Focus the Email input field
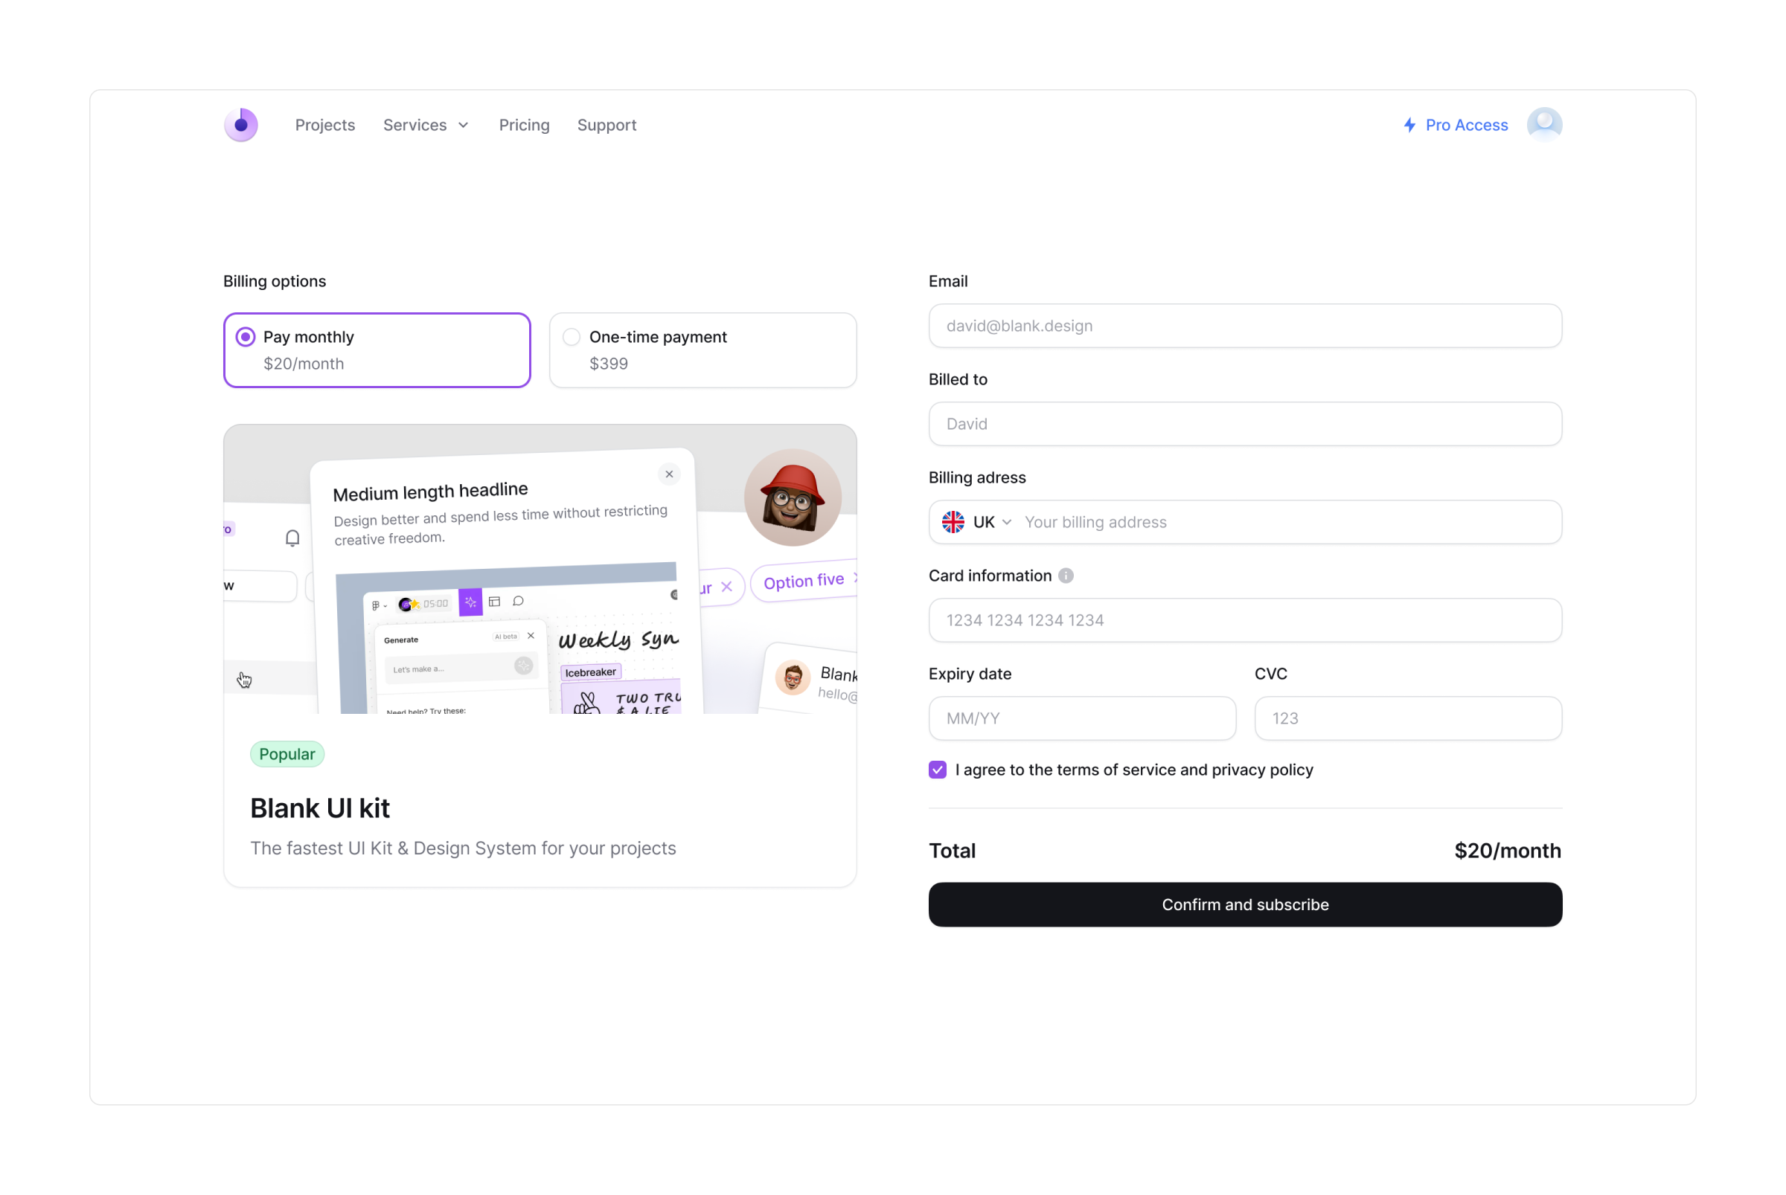 (1245, 326)
